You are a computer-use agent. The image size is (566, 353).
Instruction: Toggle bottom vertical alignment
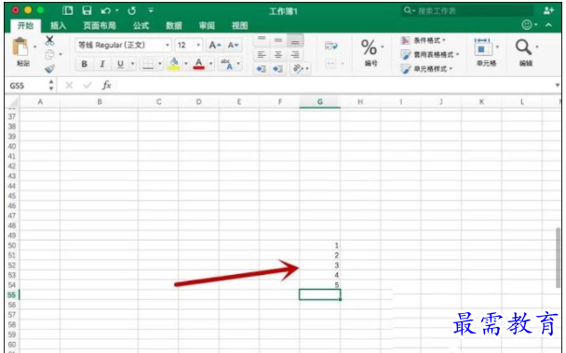tap(295, 40)
